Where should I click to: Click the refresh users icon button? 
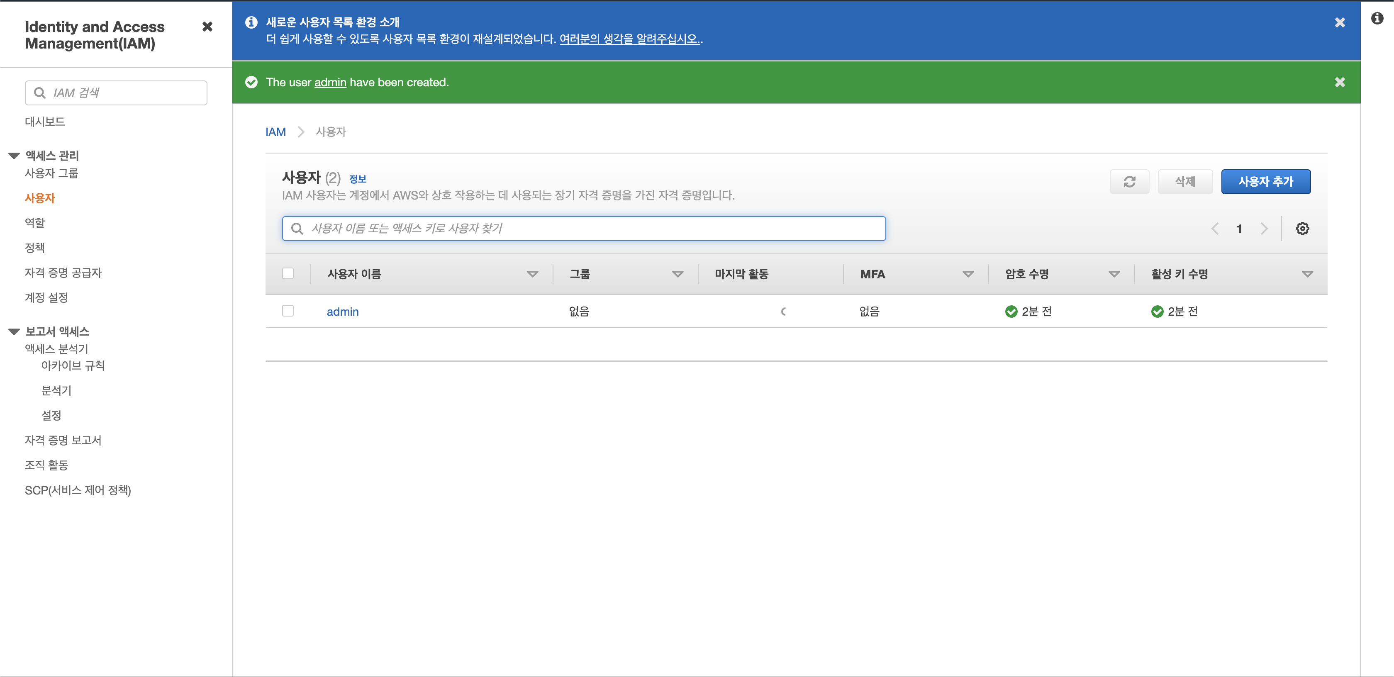(1129, 182)
